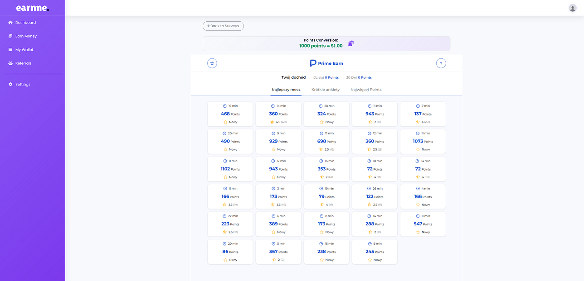
Task: Open the 238 Points survey card
Action: pos(326,252)
